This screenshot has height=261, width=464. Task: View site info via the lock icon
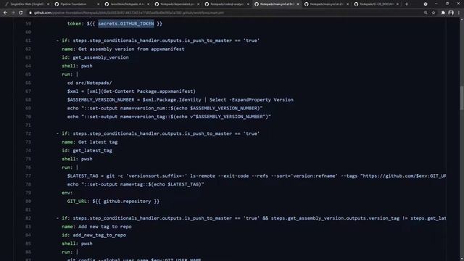[30, 13]
